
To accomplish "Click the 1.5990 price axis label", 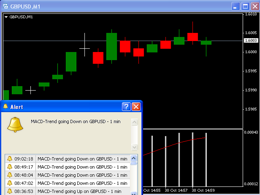I will tap(251, 90).
